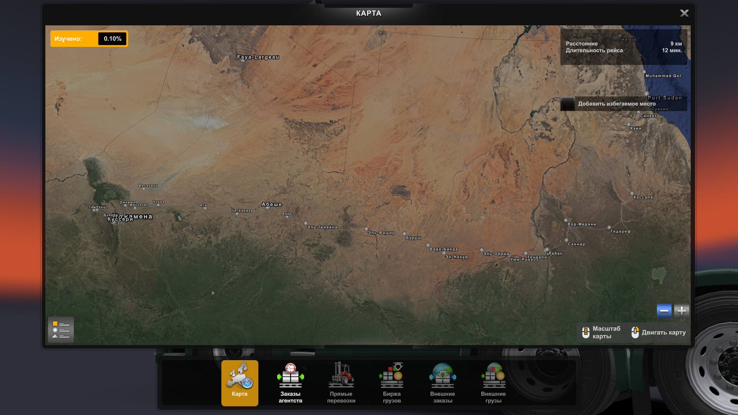The height and width of the screenshot is (415, 738).
Task: Select Кассала city on map
Action: pos(643,197)
